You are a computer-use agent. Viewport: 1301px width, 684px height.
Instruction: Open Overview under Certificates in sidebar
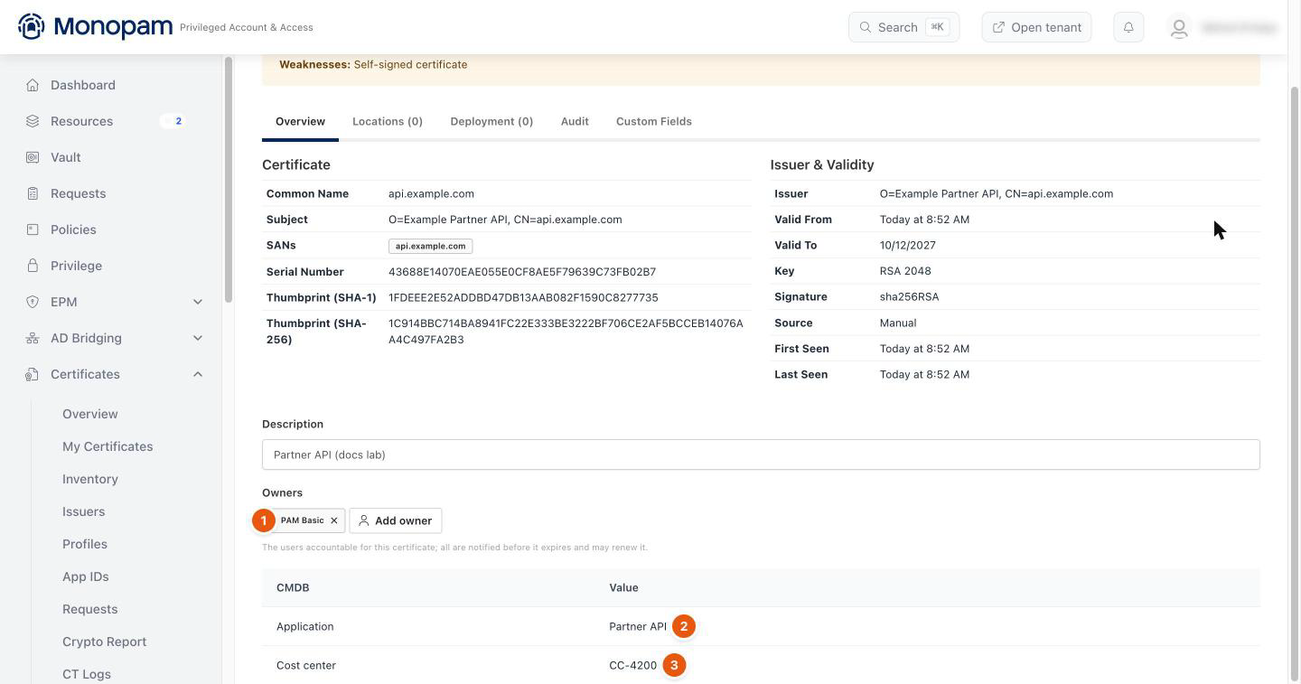pyautogui.click(x=90, y=414)
